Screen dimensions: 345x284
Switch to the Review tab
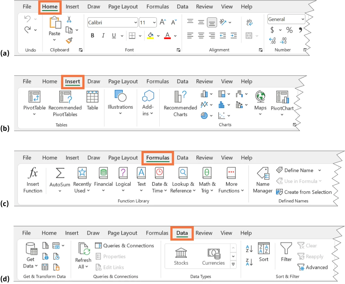click(204, 6)
